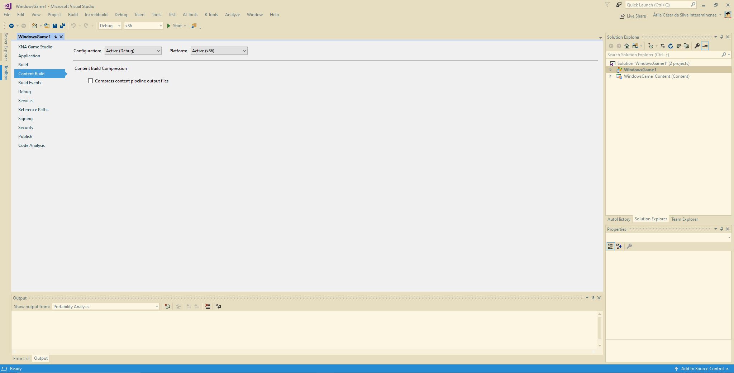Select the Content Build settings page
This screenshot has width=734, height=373.
tap(32, 73)
